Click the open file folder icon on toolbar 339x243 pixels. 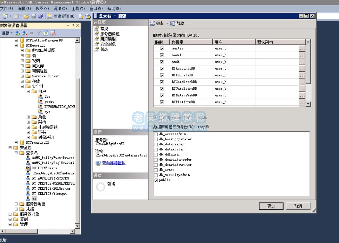[x=26, y=16]
